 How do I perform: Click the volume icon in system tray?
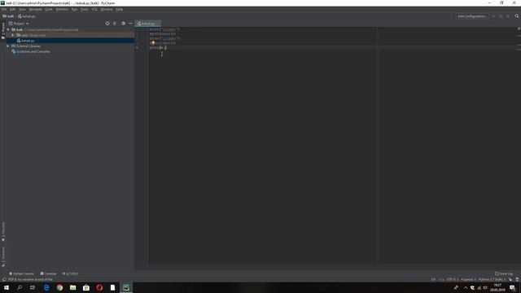point(485,287)
